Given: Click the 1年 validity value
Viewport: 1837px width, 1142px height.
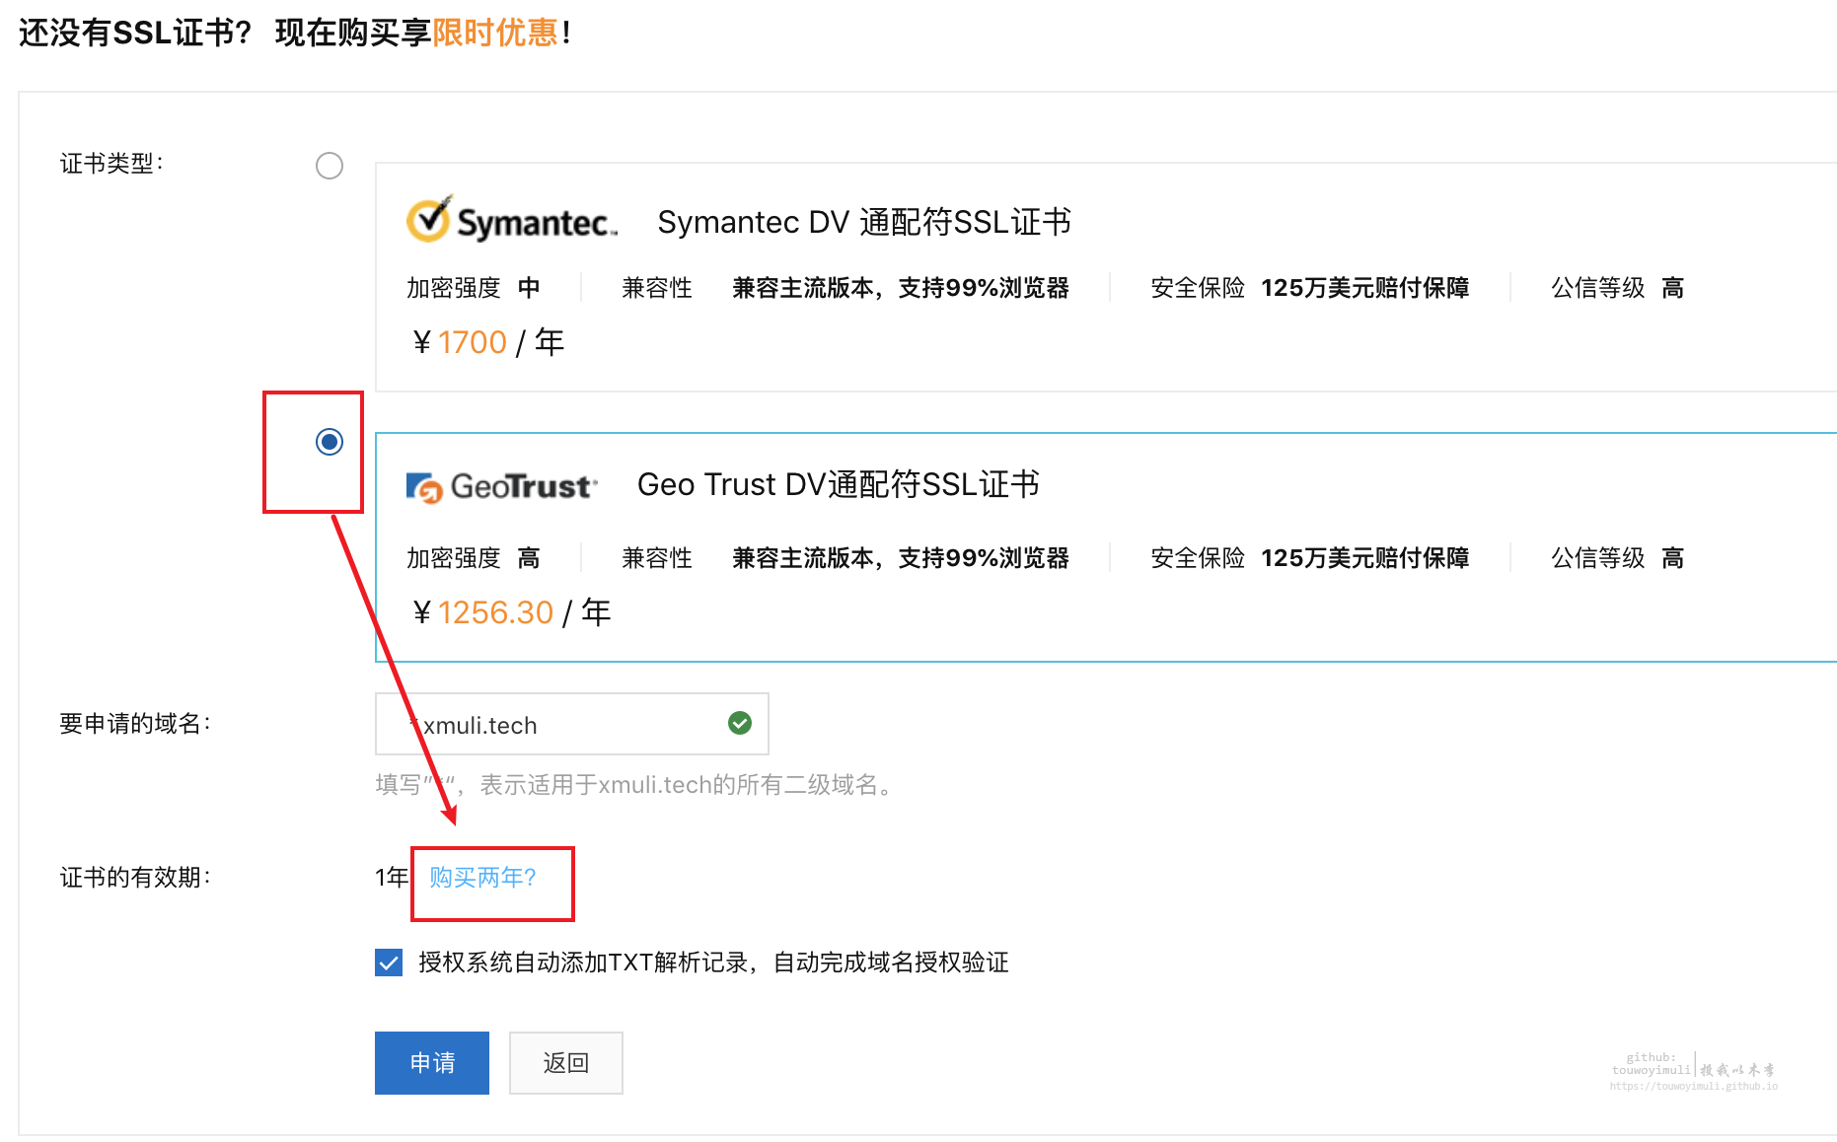Looking at the screenshot, I should click(392, 877).
